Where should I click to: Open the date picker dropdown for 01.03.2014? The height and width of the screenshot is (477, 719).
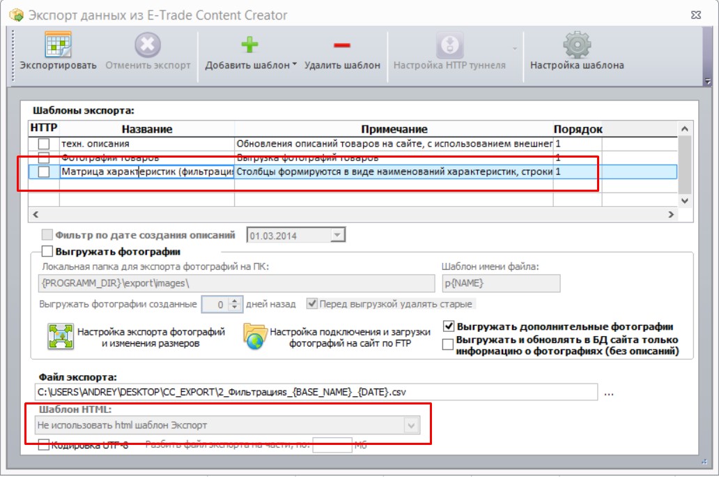[x=337, y=235]
